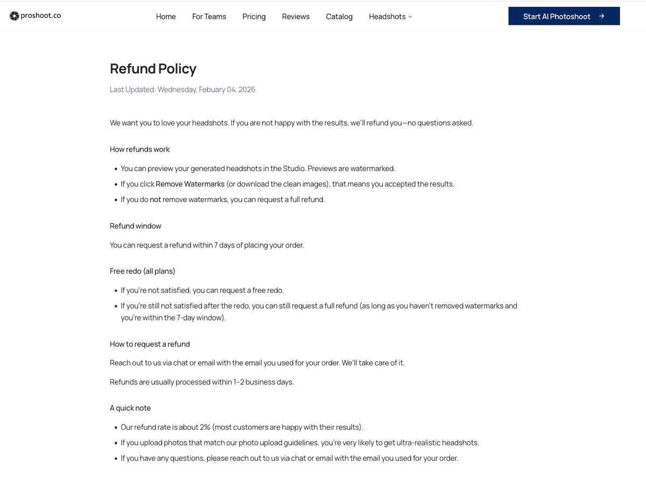The height and width of the screenshot is (479, 646).
Task: Click the proshoot.co logo text
Action: (40, 16)
